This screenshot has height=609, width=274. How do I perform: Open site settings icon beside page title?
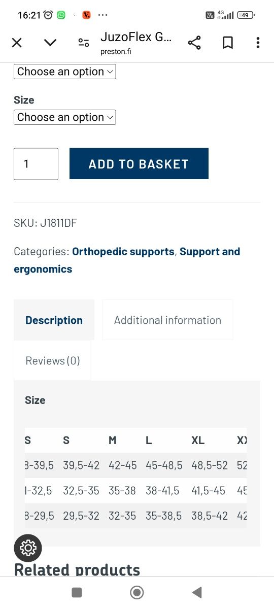click(84, 43)
